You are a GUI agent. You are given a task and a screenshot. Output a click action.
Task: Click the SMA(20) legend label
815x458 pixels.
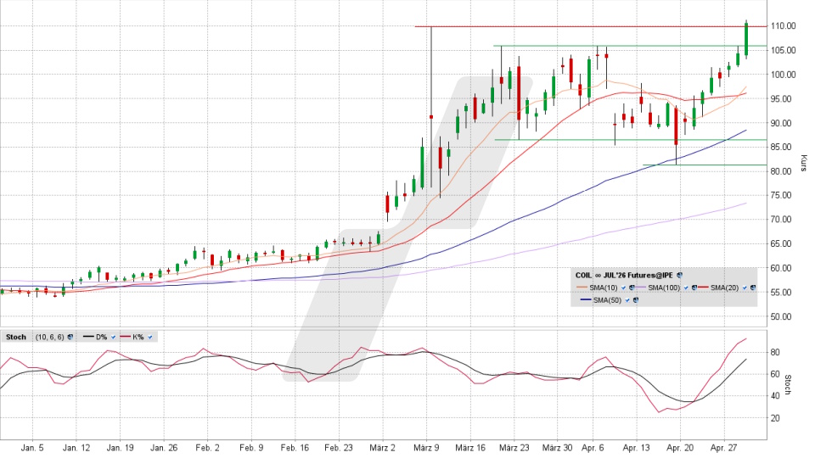click(x=725, y=288)
